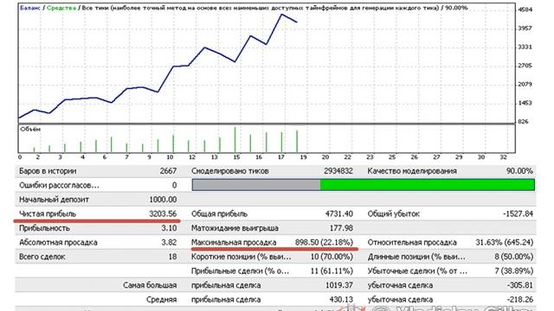Click 'Матожидание выигрыша' label
This screenshot has height=311, width=554.
click(x=235, y=228)
